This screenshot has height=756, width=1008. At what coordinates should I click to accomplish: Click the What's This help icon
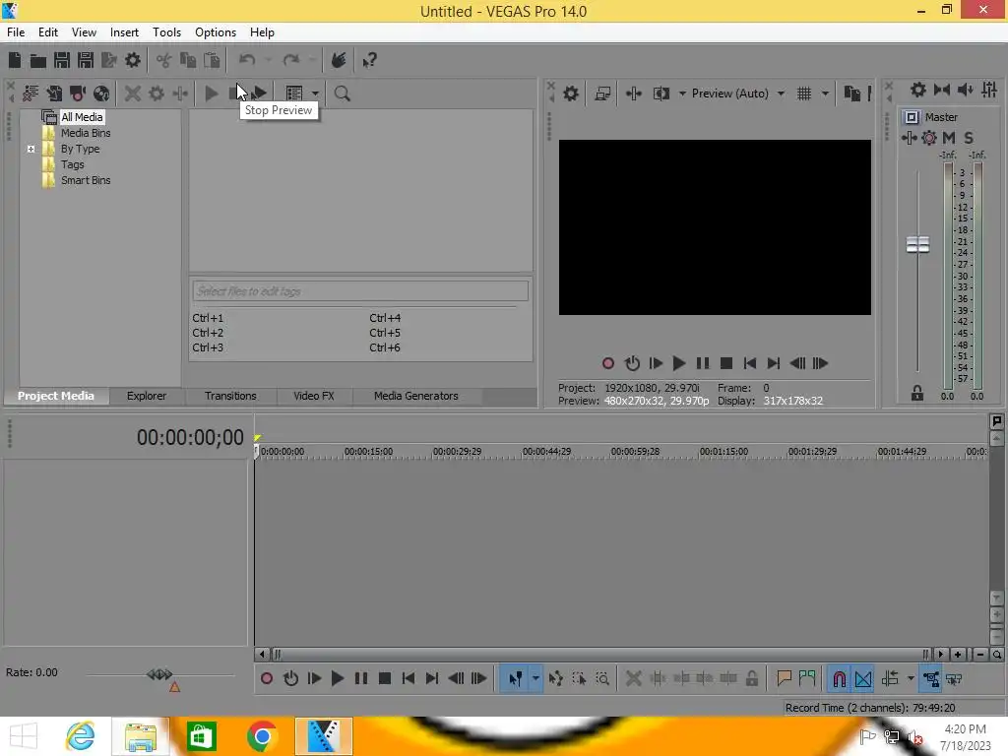pos(369,60)
